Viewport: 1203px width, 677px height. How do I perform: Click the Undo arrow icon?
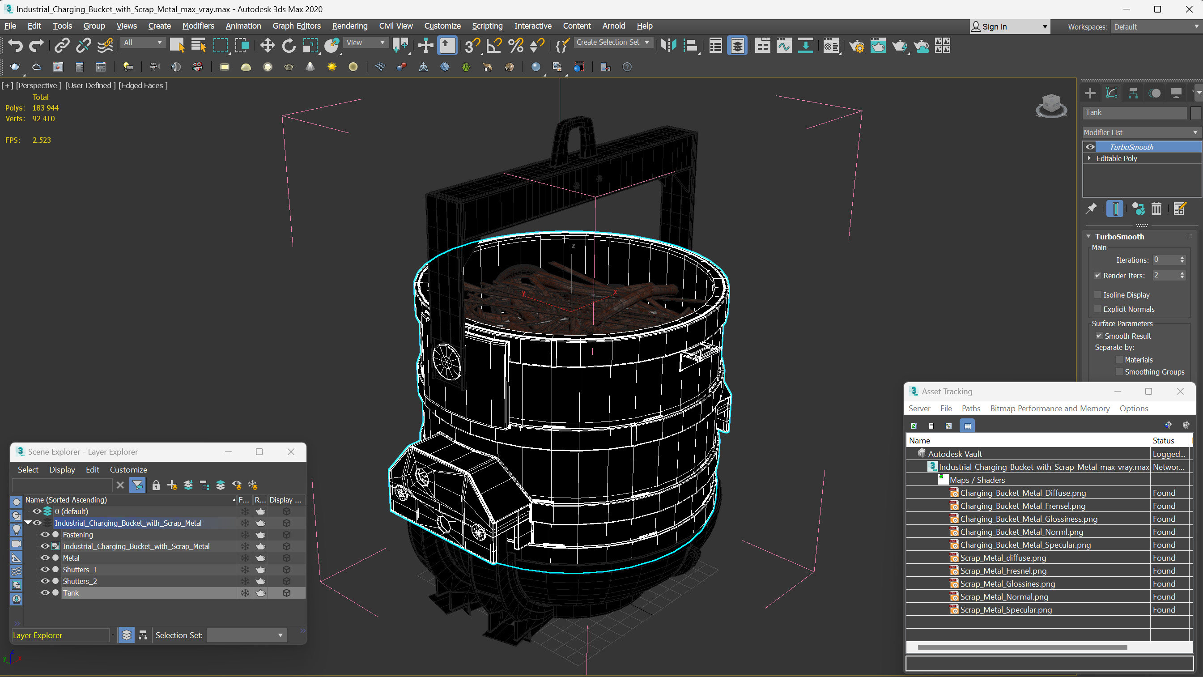pyautogui.click(x=15, y=45)
